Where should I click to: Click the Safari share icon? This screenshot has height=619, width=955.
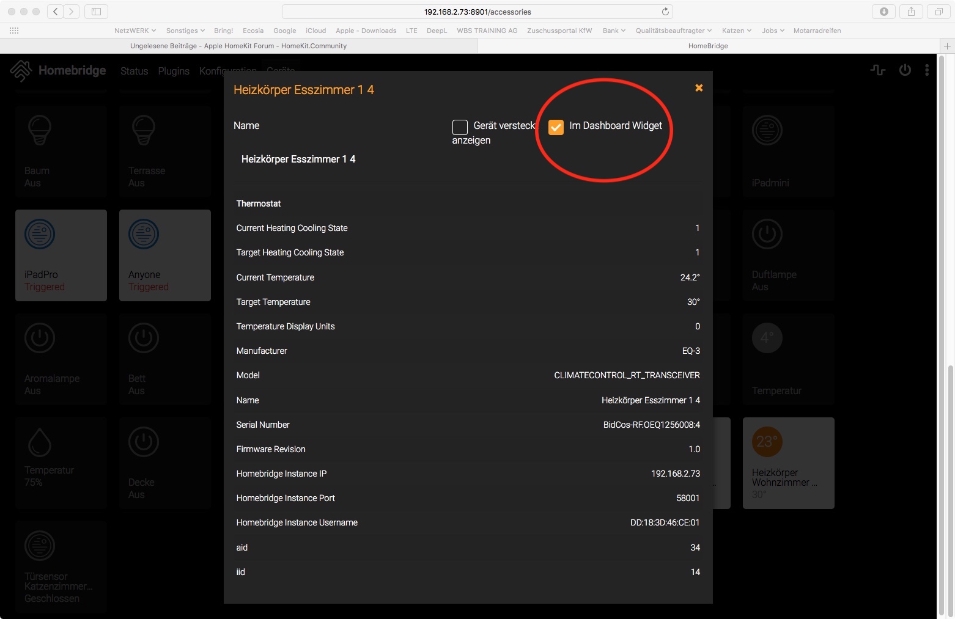pyautogui.click(x=911, y=12)
